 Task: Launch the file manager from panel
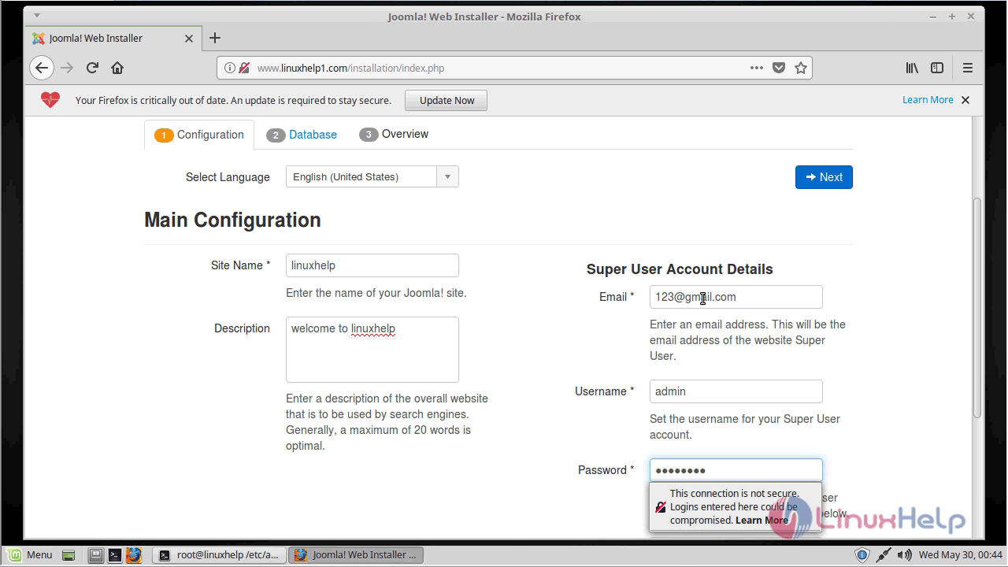click(x=95, y=554)
